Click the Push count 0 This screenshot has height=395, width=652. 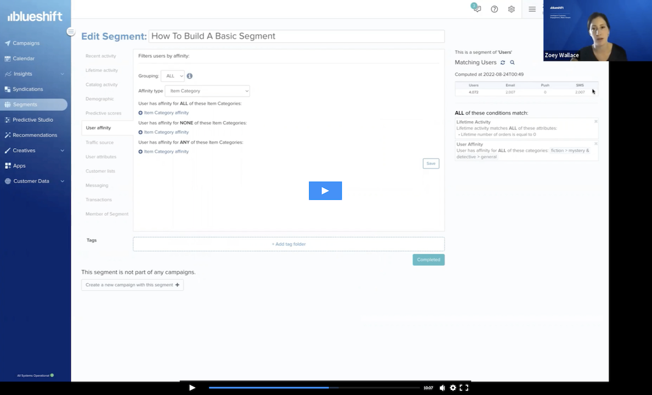[545, 92]
